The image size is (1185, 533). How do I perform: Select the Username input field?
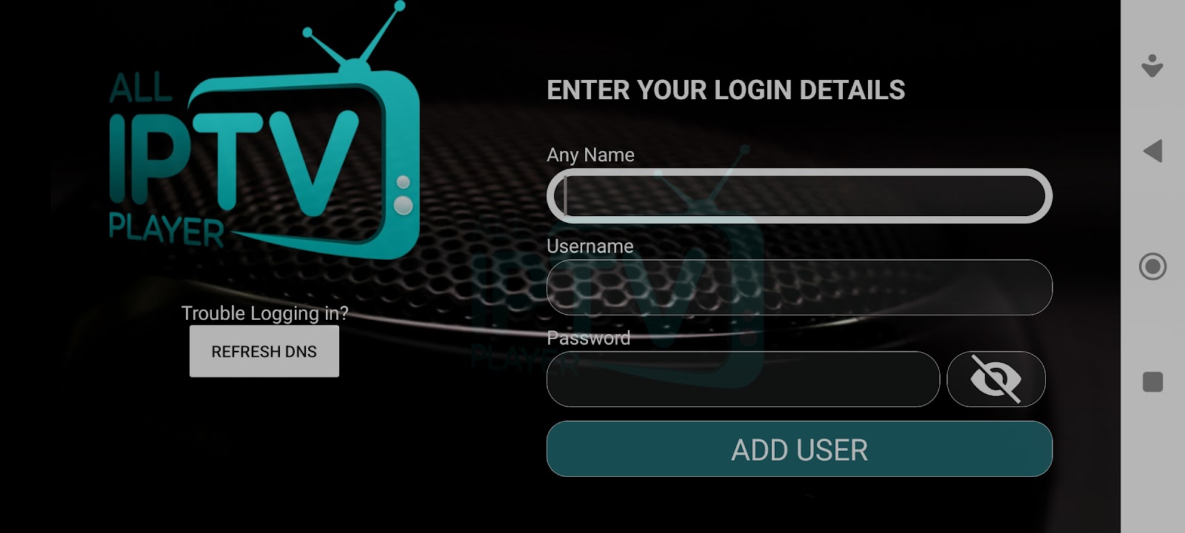click(x=799, y=287)
